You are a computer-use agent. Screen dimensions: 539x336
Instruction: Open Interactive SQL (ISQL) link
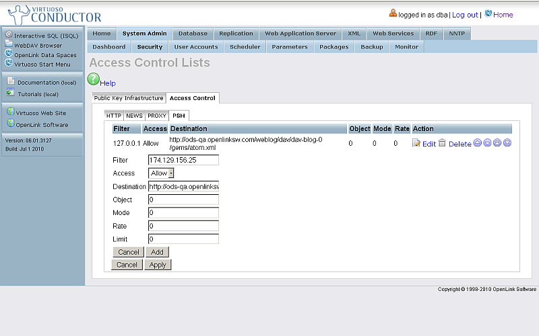tap(46, 36)
